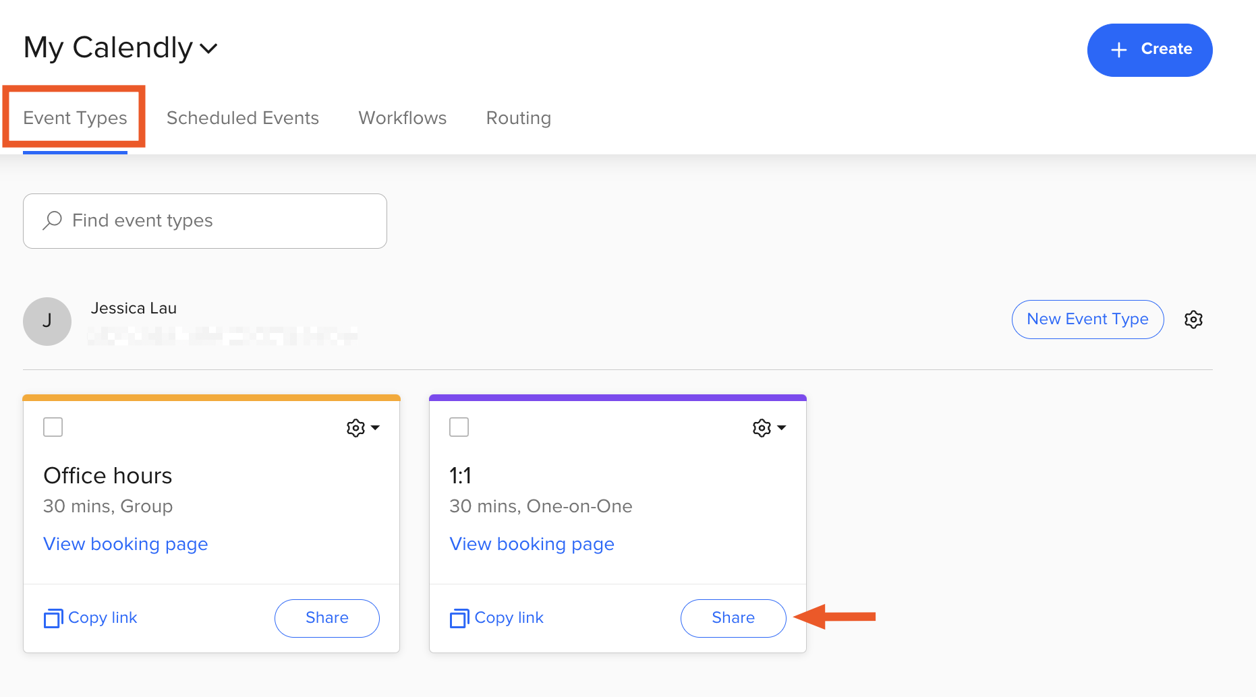Click Copy link text on 1:1 card
This screenshot has height=697, width=1256.
click(509, 617)
